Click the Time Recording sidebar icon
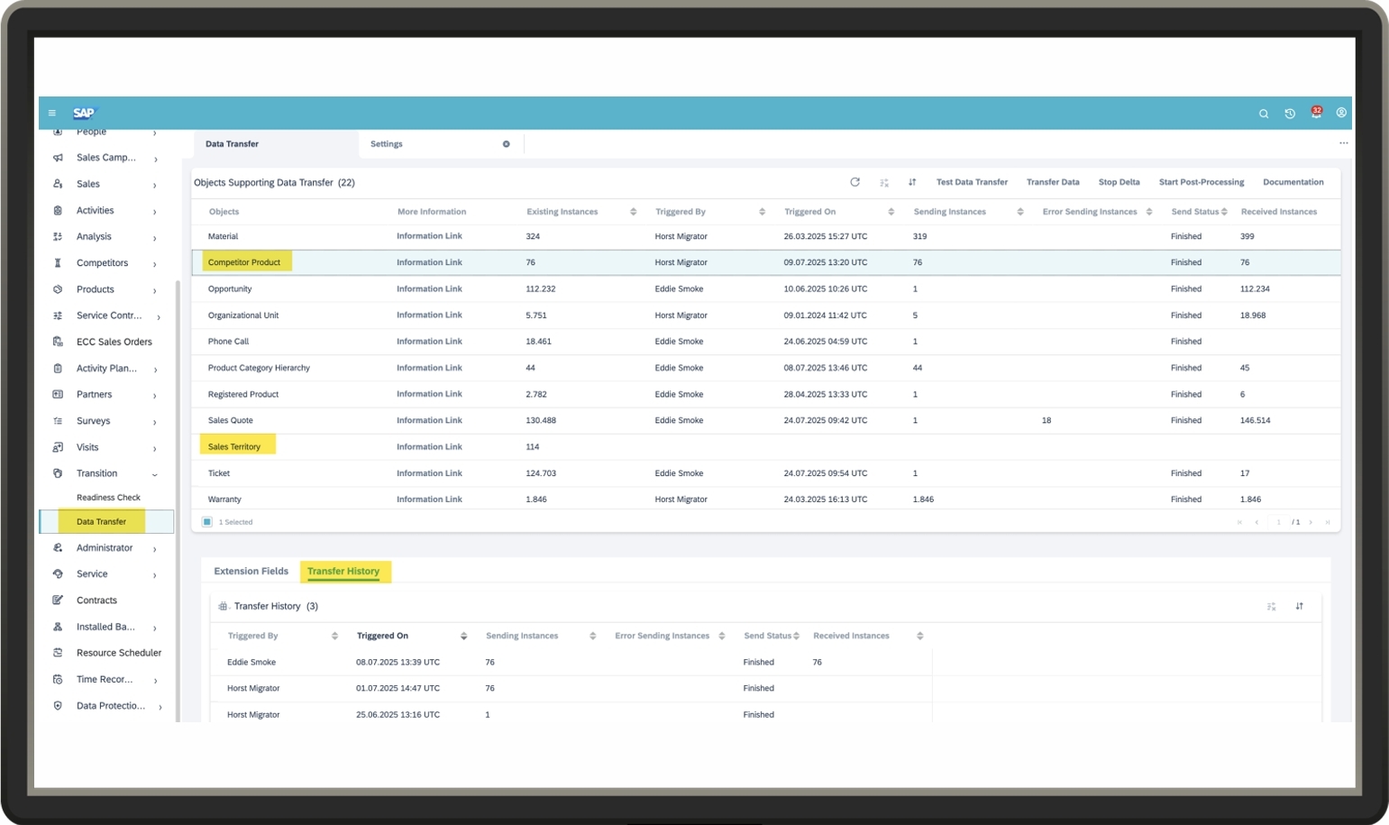The image size is (1389, 825). coord(58,679)
